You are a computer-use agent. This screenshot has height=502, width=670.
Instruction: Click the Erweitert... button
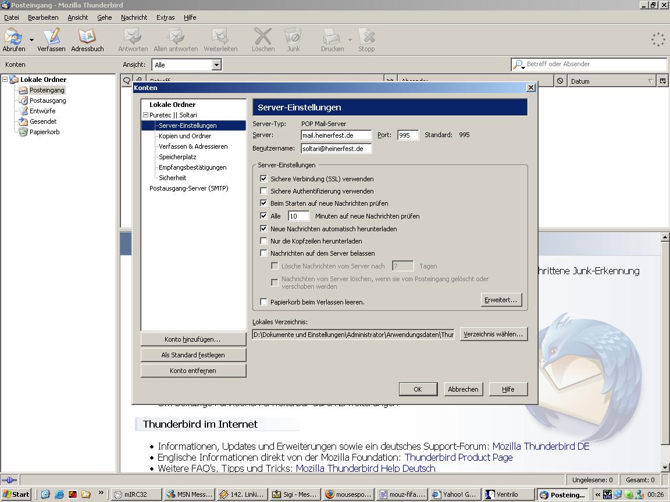(x=501, y=300)
